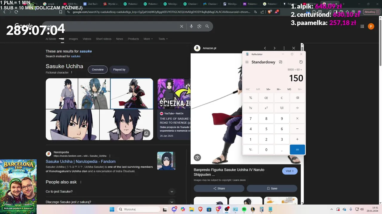
Task: Switch to AI Mode tab
Action: tap(51, 39)
